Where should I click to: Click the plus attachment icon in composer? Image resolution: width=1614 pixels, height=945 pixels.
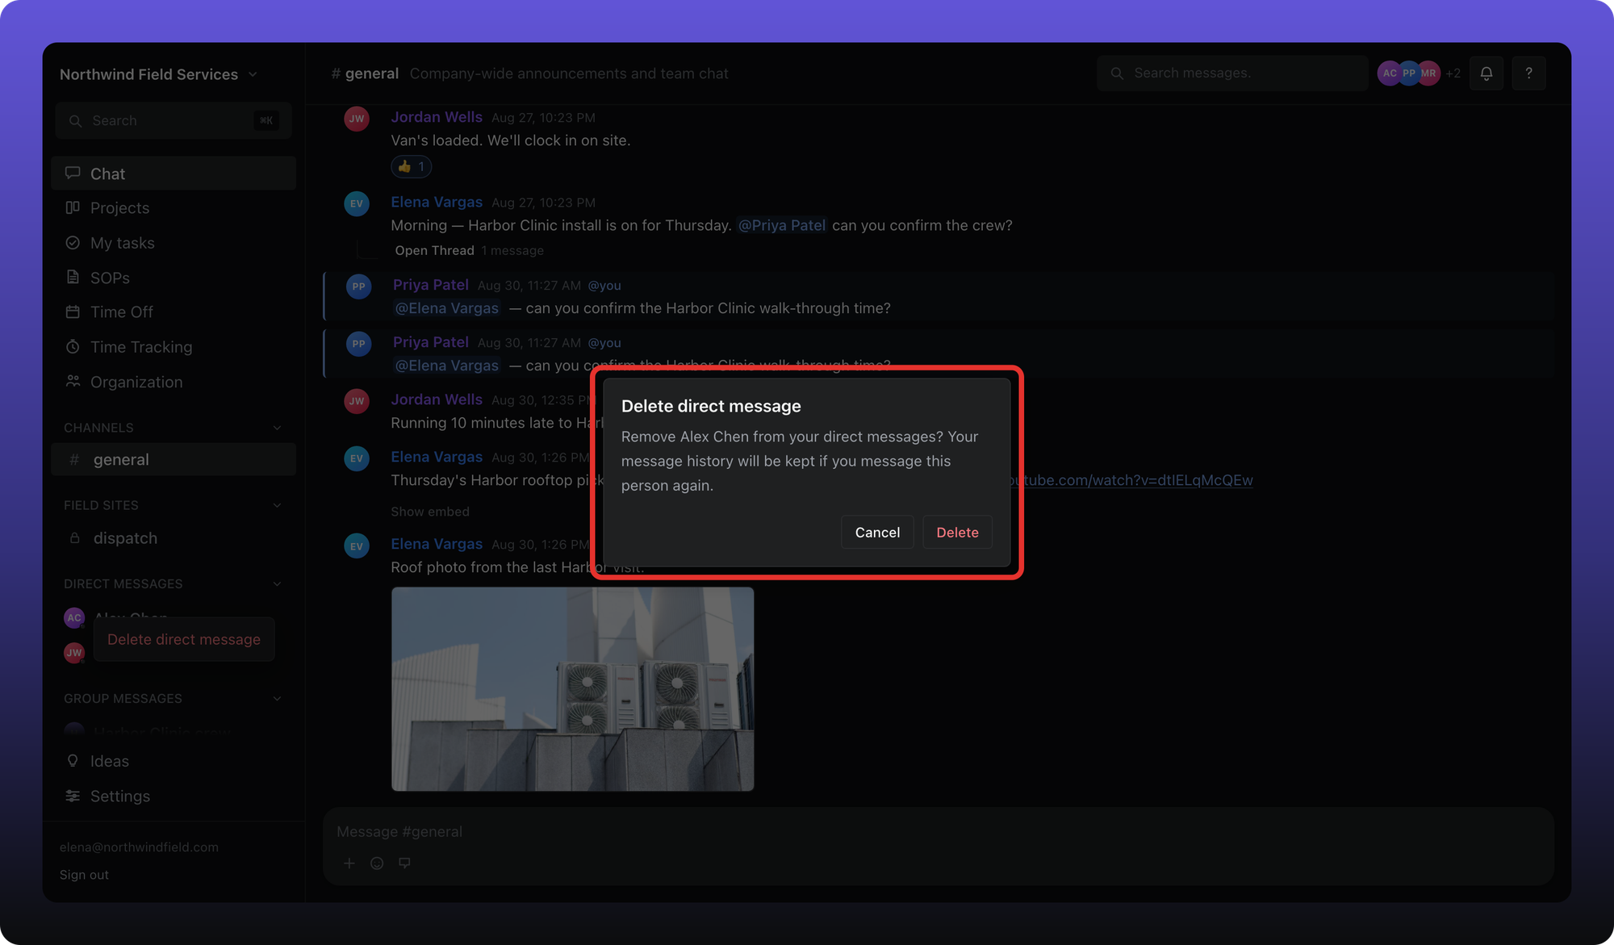click(349, 863)
